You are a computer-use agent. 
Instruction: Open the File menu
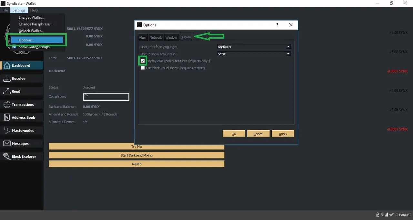pyautogui.click(x=5, y=10)
